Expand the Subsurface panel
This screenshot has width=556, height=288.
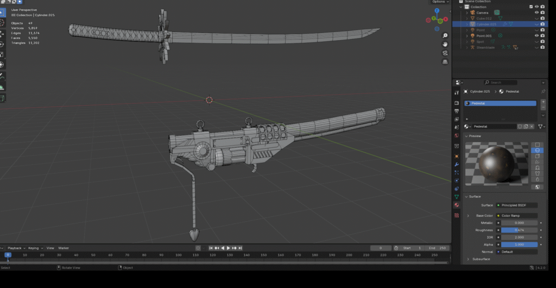(x=468, y=259)
